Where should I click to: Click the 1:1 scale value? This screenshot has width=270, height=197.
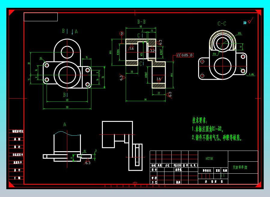click(x=222, y=176)
